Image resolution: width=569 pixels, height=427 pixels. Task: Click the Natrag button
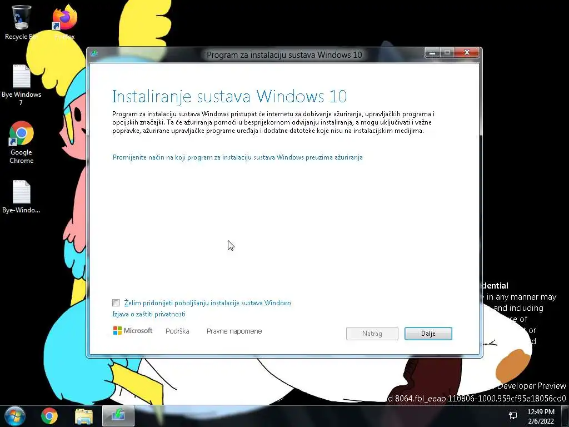pos(372,334)
